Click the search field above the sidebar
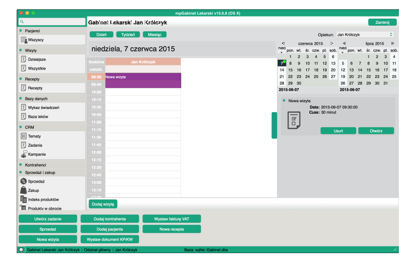The height and width of the screenshot is (277, 416). click(51, 22)
